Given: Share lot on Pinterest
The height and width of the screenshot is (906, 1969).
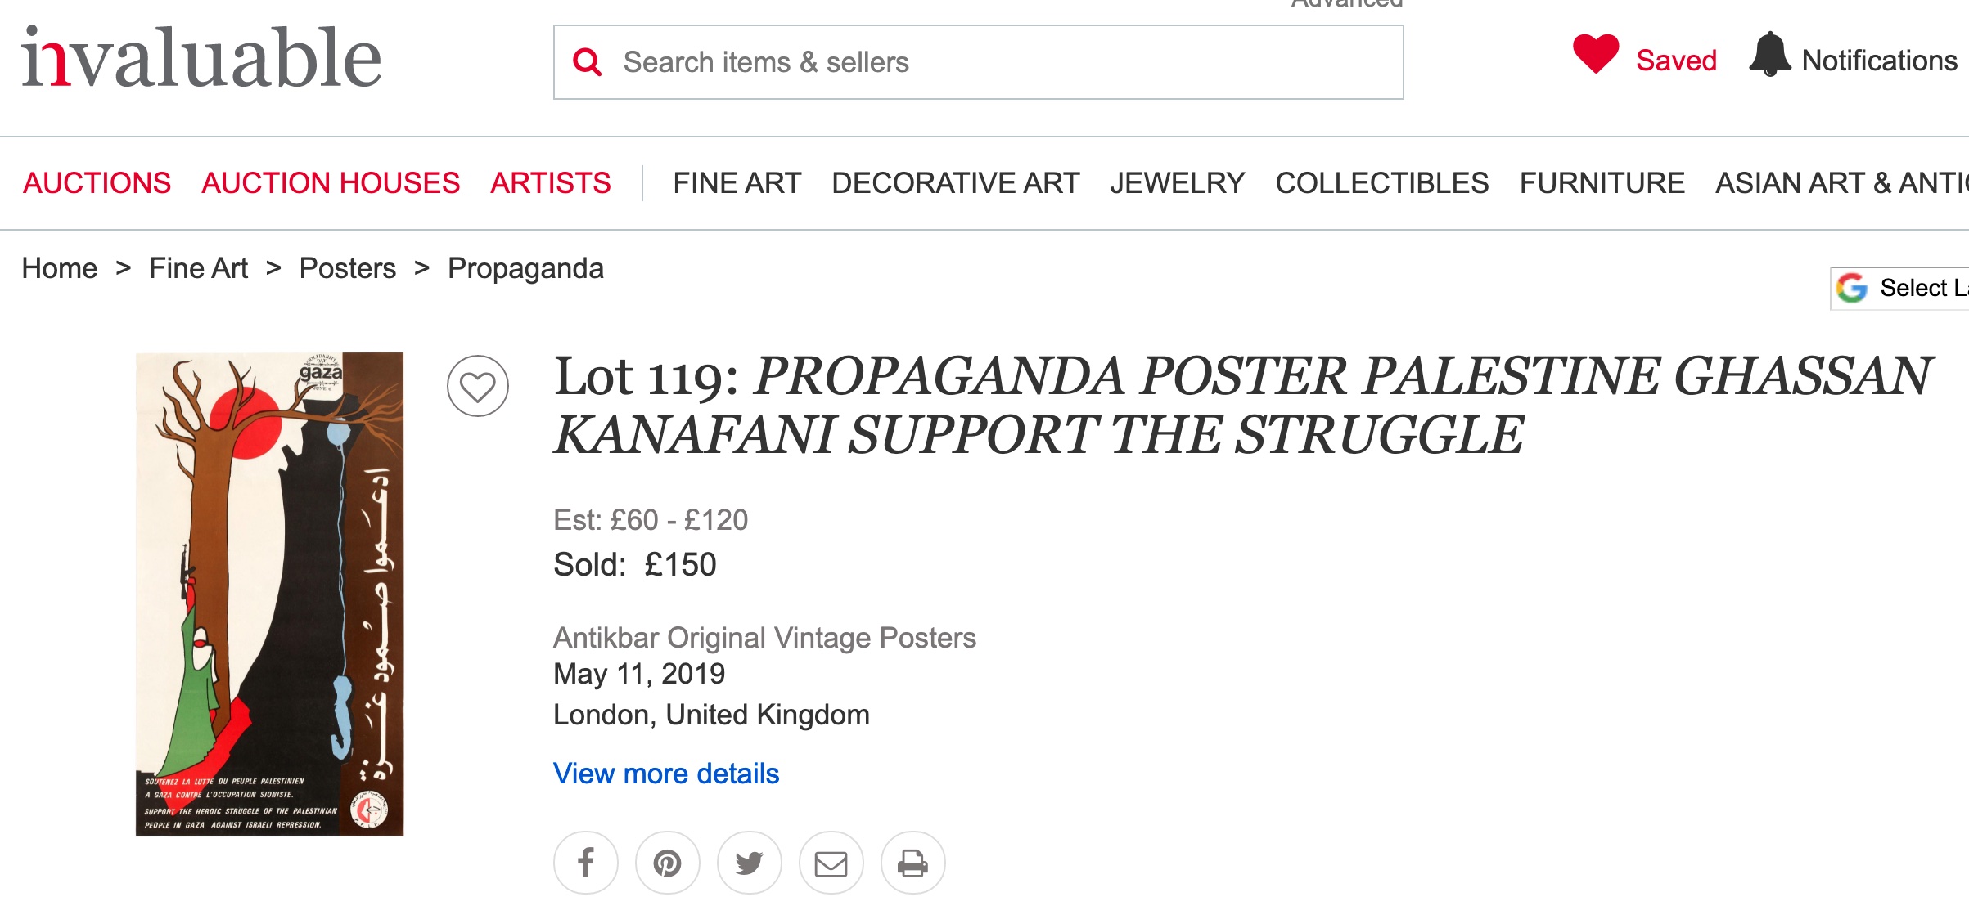Looking at the screenshot, I should click(x=668, y=863).
